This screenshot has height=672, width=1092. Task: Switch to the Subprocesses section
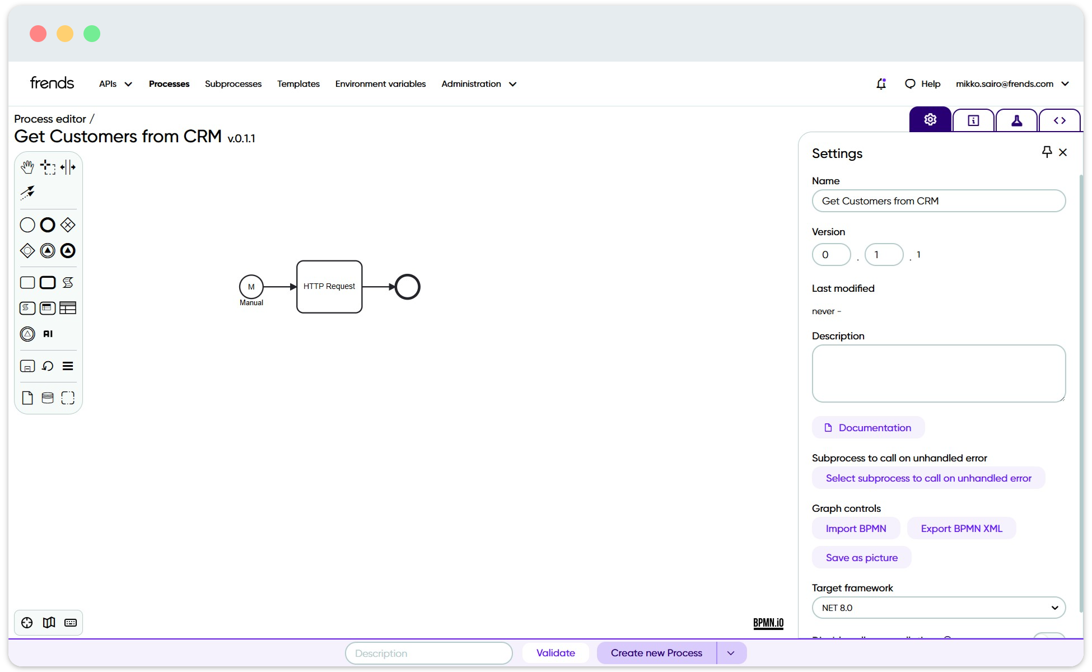233,83
